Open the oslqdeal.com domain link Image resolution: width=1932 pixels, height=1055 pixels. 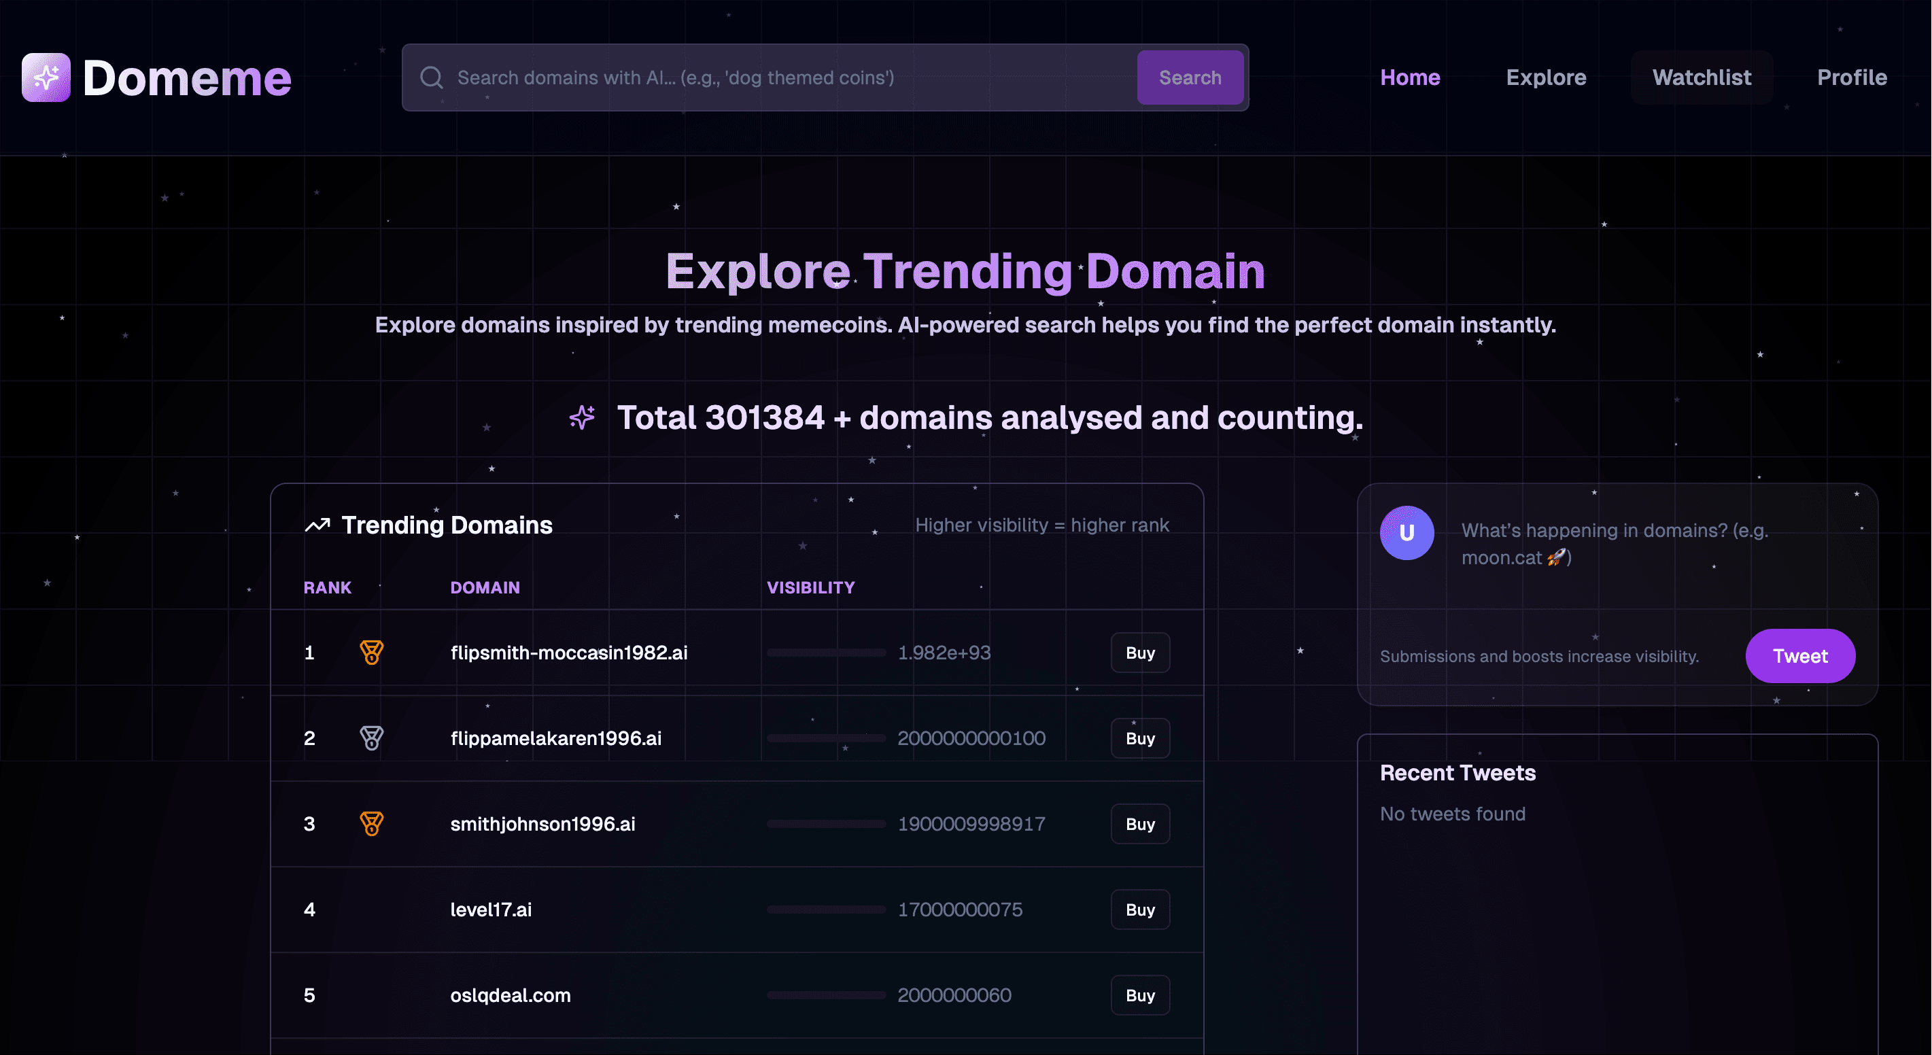point(510,995)
